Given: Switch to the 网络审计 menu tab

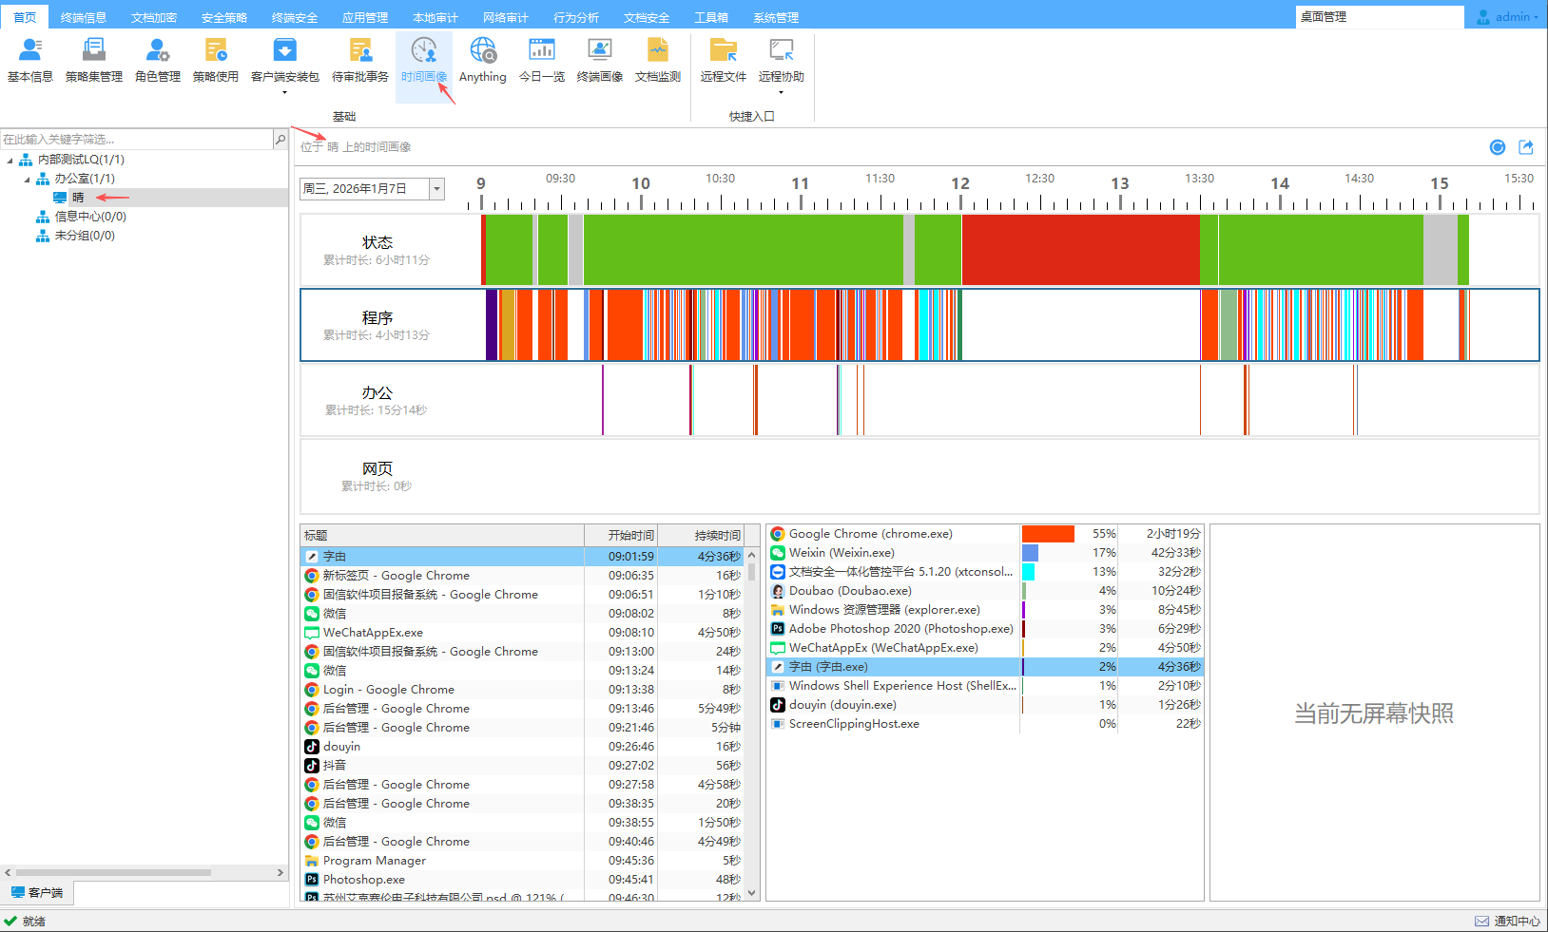Looking at the screenshot, I should click(505, 17).
